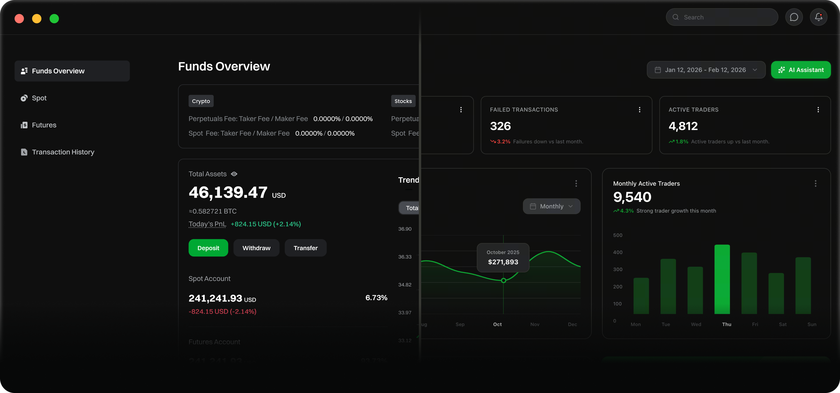The height and width of the screenshot is (393, 840).
Task: Click the Futures icon in the sidebar
Action: pos(24,125)
